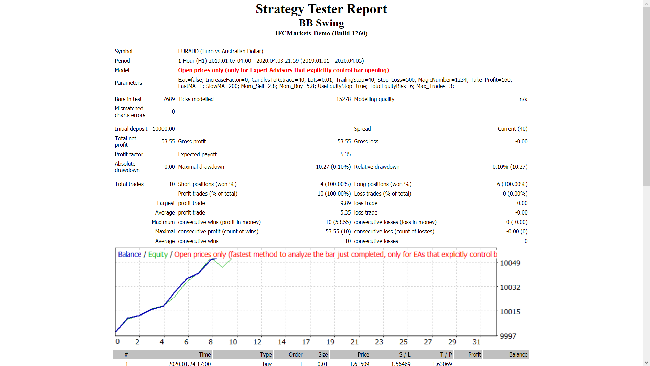Screen dimensions: 650x366
Task: Click the buy trade type entry
Action: 267,364
